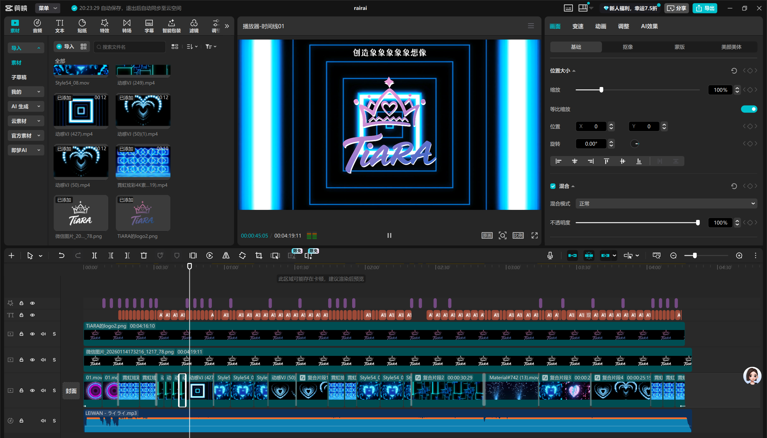Click the split clip tool icon

94,256
